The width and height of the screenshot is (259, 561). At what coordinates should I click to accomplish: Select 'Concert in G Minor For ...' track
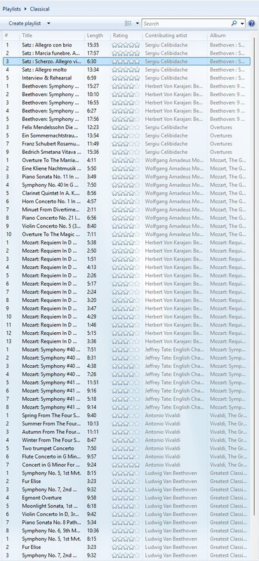126,465
